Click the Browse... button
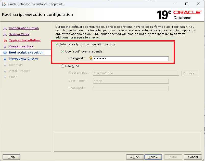 point(190,73)
